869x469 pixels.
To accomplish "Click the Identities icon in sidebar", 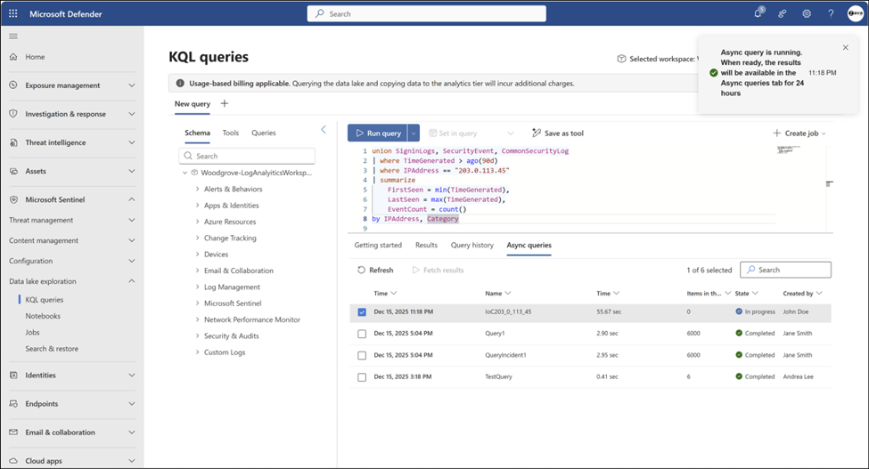I will click(x=13, y=375).
